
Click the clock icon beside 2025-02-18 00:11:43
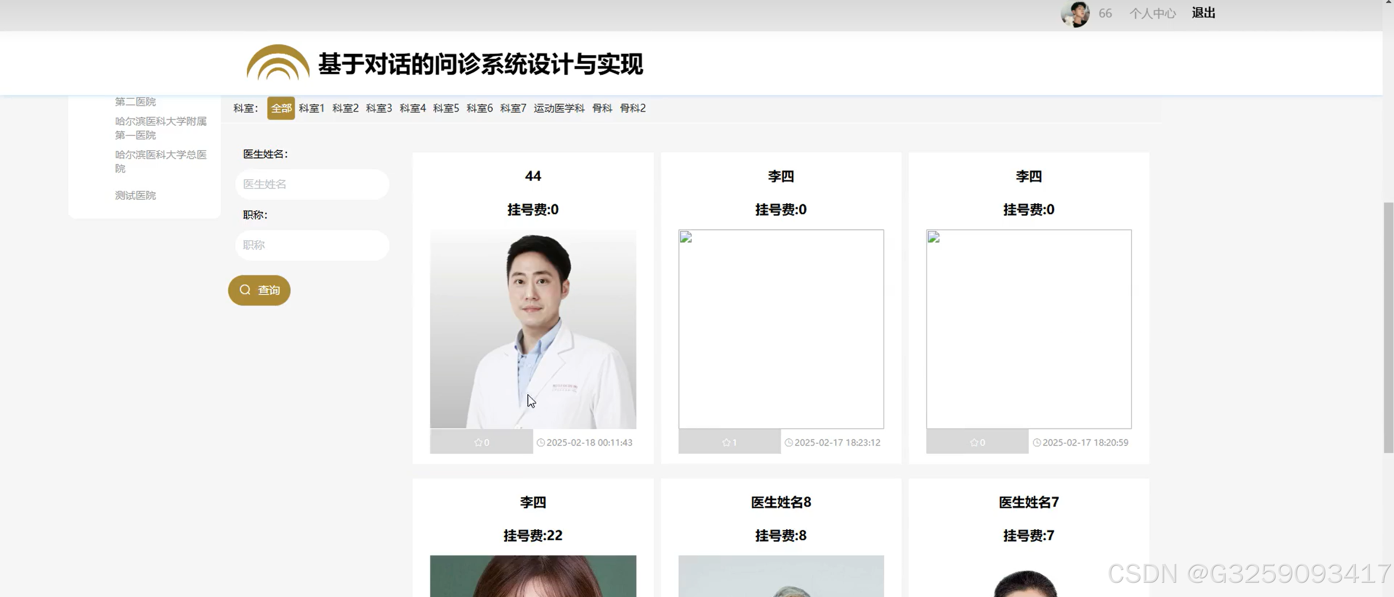(x=541, y=442)
